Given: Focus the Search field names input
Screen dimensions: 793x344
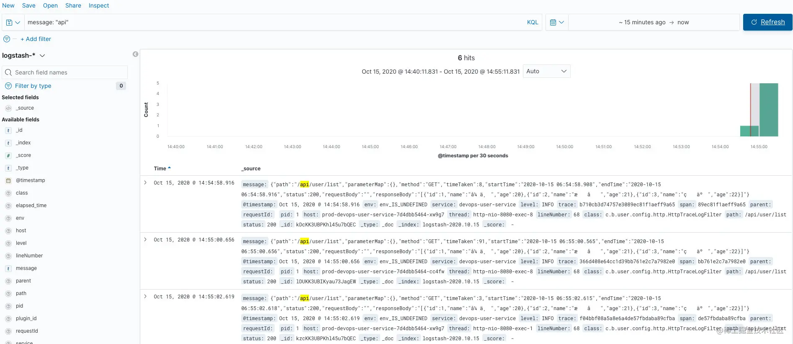Looking at the screenshot, I should [x=64, y=72].
